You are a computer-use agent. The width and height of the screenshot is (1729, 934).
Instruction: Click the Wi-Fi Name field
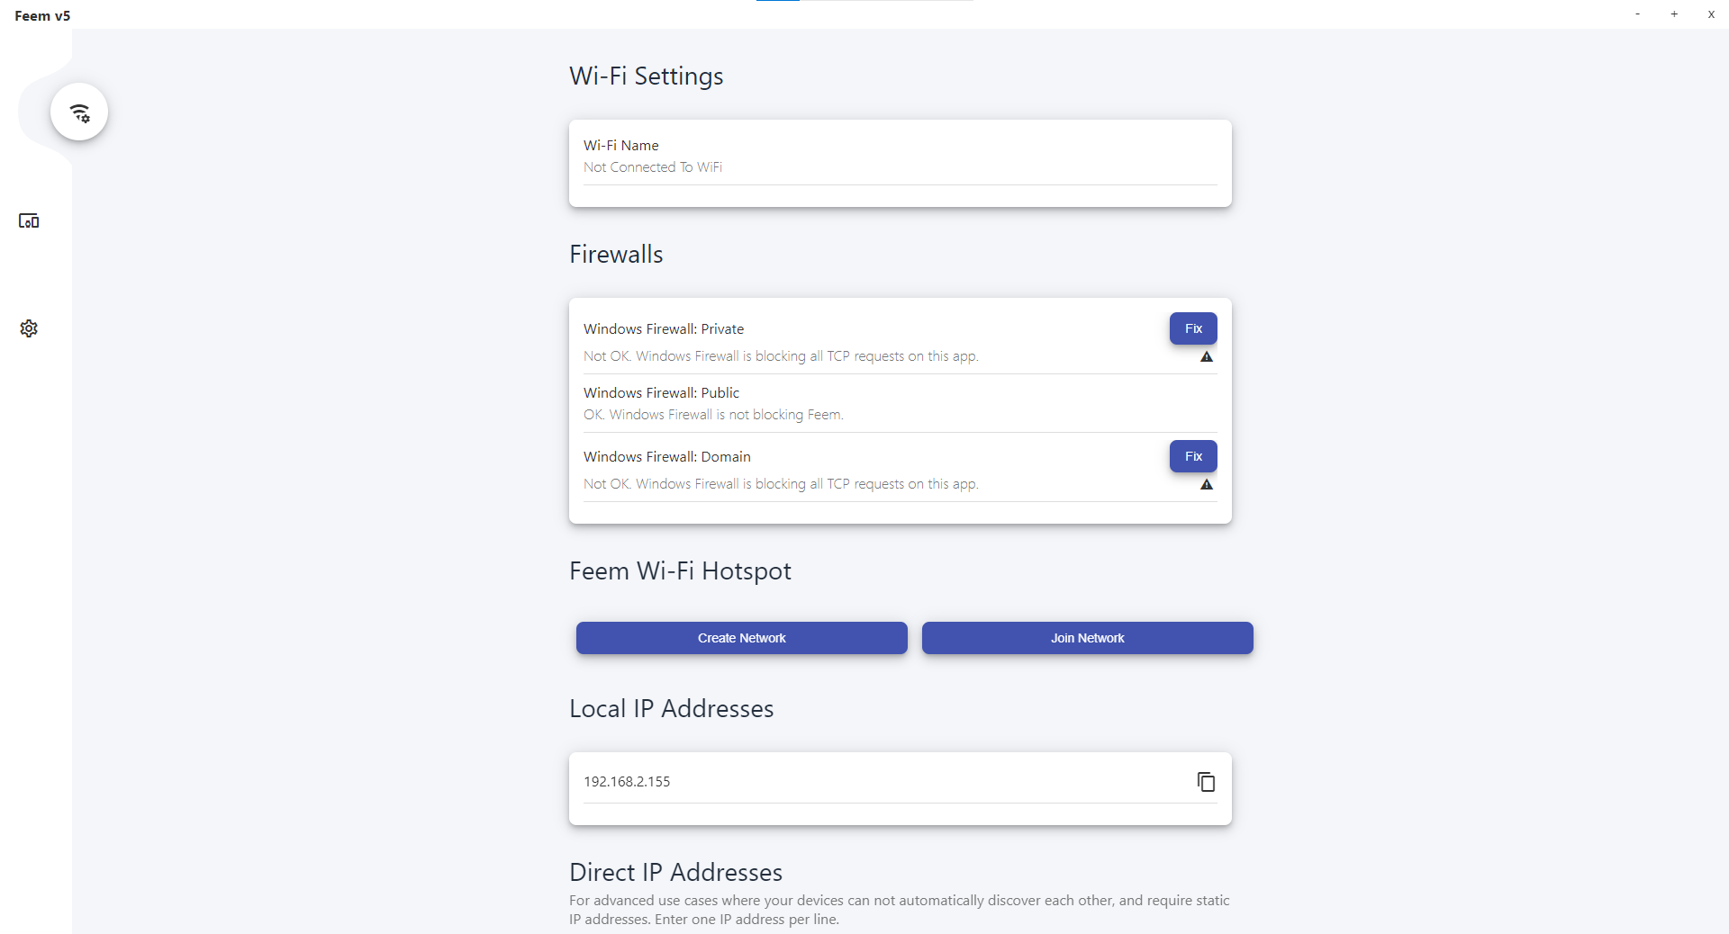tap(900, 157)
